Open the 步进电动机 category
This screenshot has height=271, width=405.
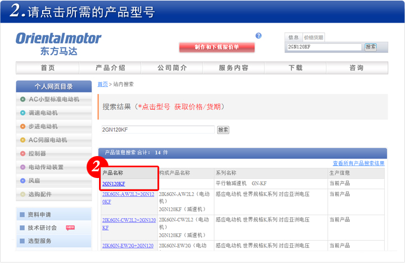(54, 126)
